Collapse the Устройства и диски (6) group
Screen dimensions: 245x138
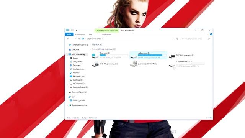[91, 49]
